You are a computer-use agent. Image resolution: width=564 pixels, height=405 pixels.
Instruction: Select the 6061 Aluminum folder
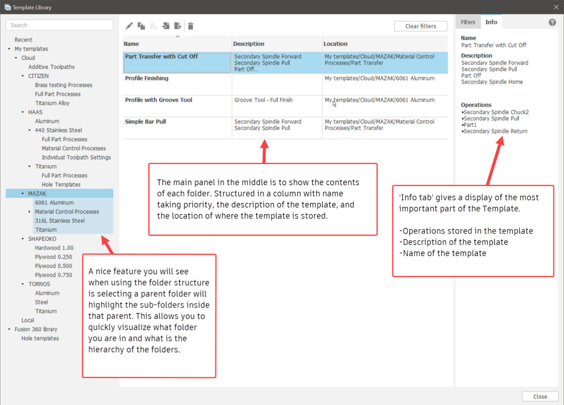(54, 202)
